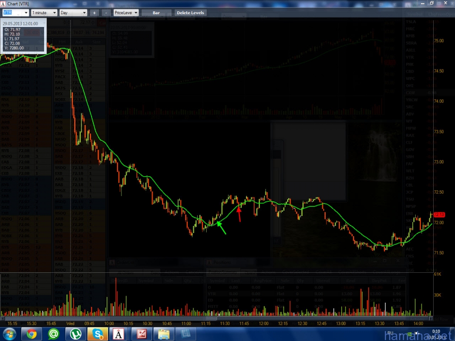This screenshot has width=455, height=341.
Task: Click the plus zoom-in button
Action: [94, 13]
